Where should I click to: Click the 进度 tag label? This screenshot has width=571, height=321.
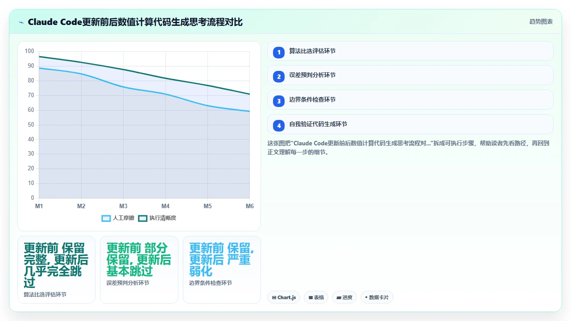coord(348,297)
